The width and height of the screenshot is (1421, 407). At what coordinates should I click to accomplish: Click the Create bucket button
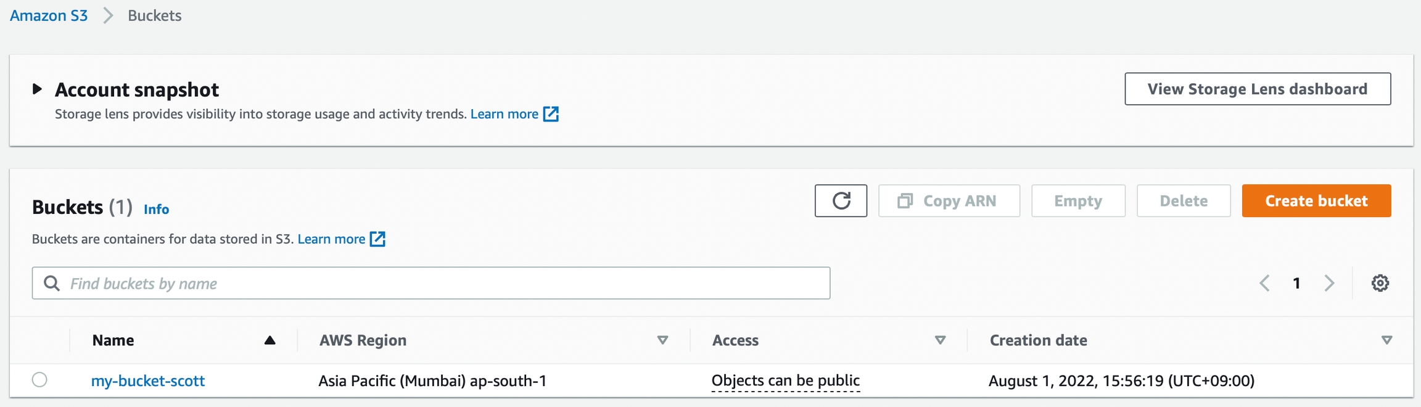pyautogui.click(x=1316, y=201)
